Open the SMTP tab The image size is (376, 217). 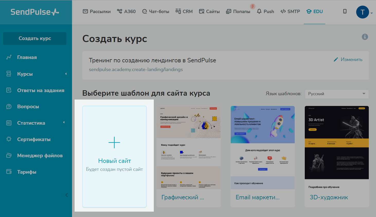[x=290, y=11]
